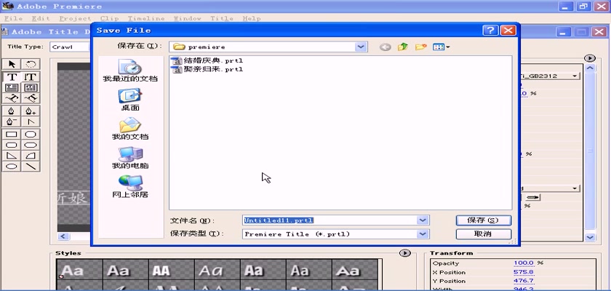Select the Vertical Path Type tool
The image size is (611, 291).
(x=31, y=98)
